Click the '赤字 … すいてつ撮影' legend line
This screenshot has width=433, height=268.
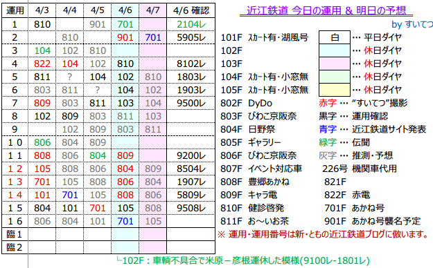(x=363, y=103)
